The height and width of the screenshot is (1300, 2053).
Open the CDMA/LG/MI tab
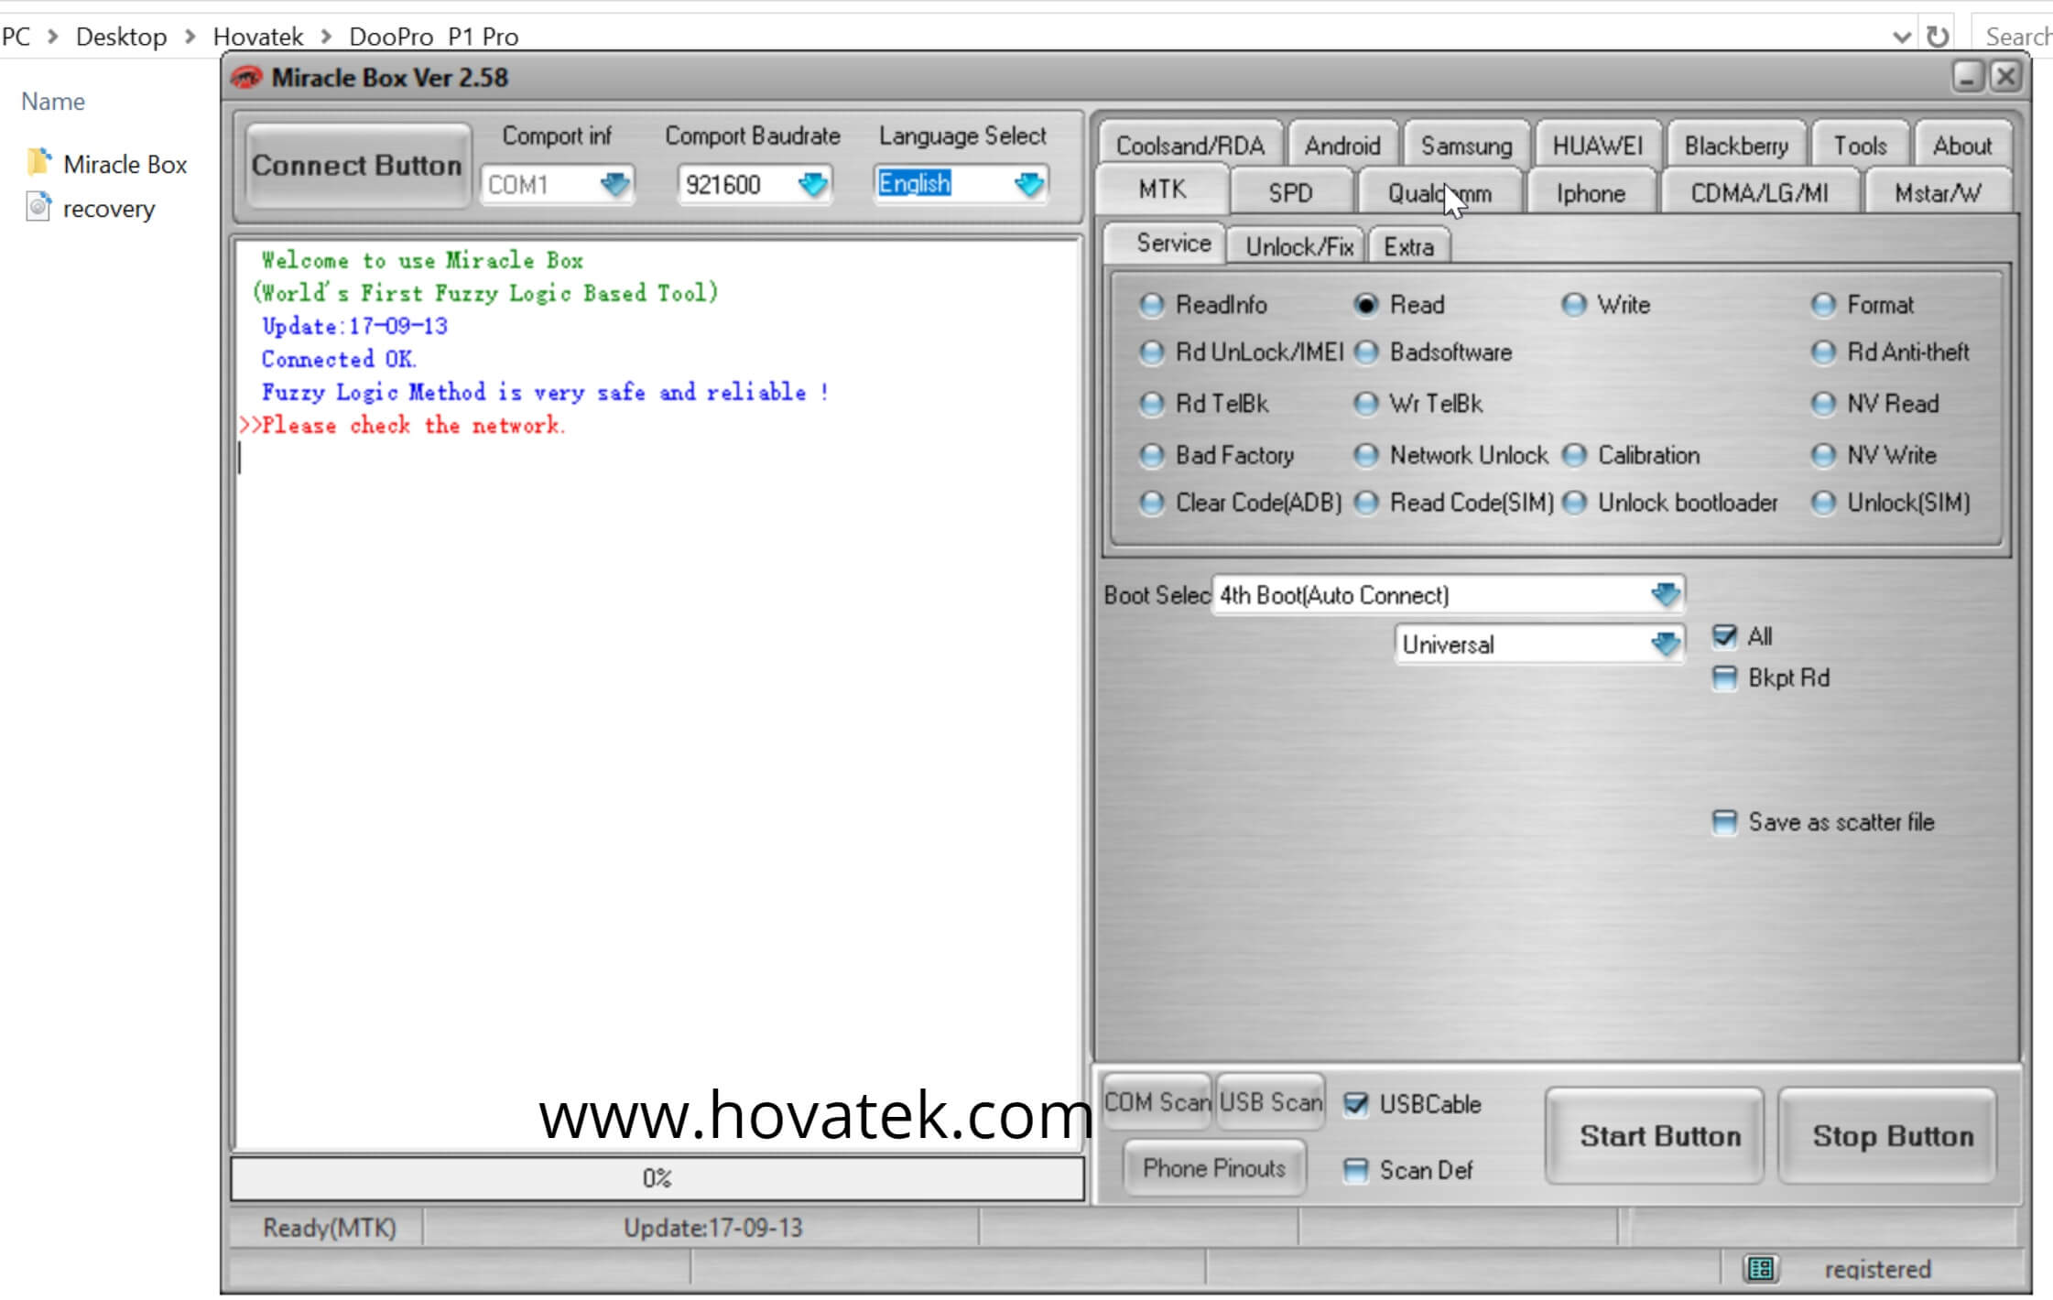point(1759,192)
